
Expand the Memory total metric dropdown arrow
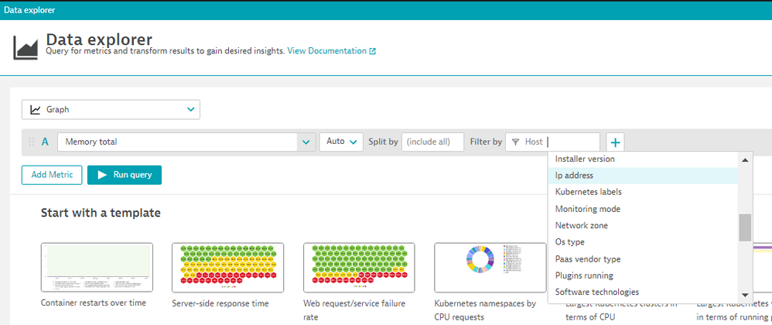(x=307, y=142)
